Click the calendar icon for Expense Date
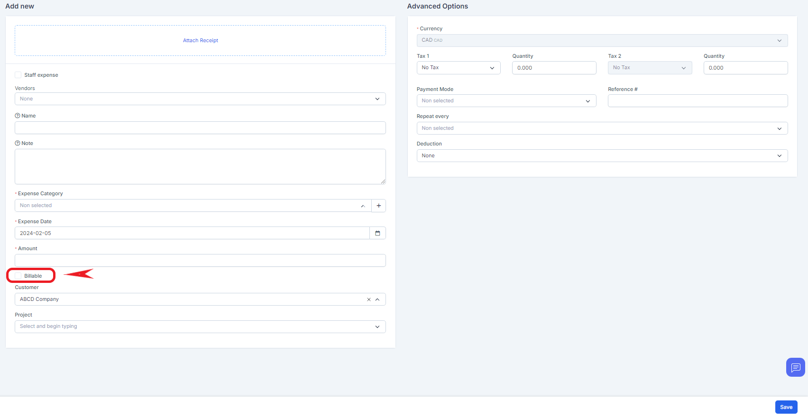Screen dimensions: 808x417 (377, 233)
